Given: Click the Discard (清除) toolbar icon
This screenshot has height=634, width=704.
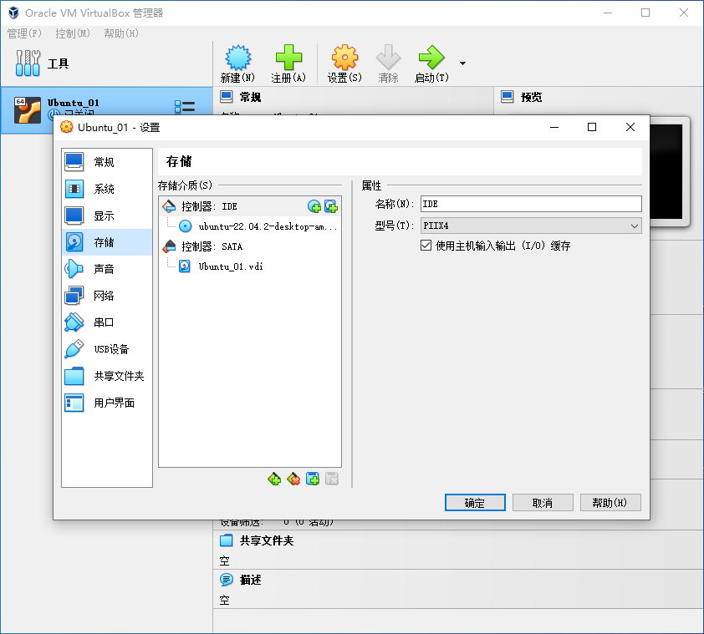Looking at the screenshot, I should 388,63.
